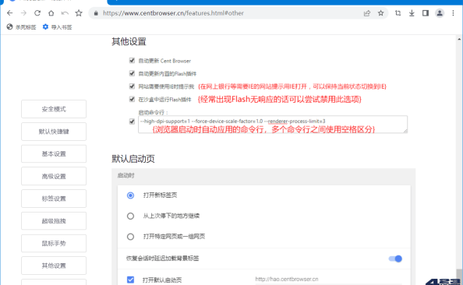Open the crop screenshot tool icon
Viewport: 463px width, 285px height.
click(x=398, y=13)
